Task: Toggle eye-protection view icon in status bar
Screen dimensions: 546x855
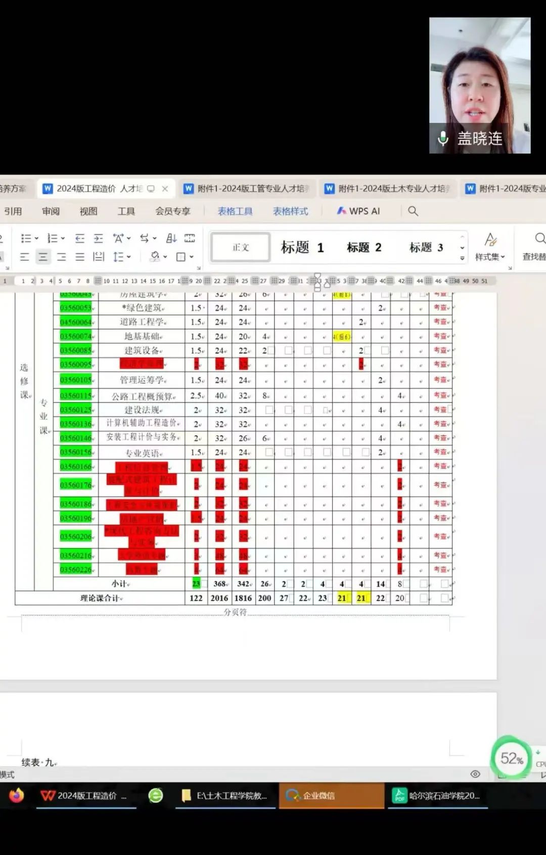Action: click(x=475, y=774)
